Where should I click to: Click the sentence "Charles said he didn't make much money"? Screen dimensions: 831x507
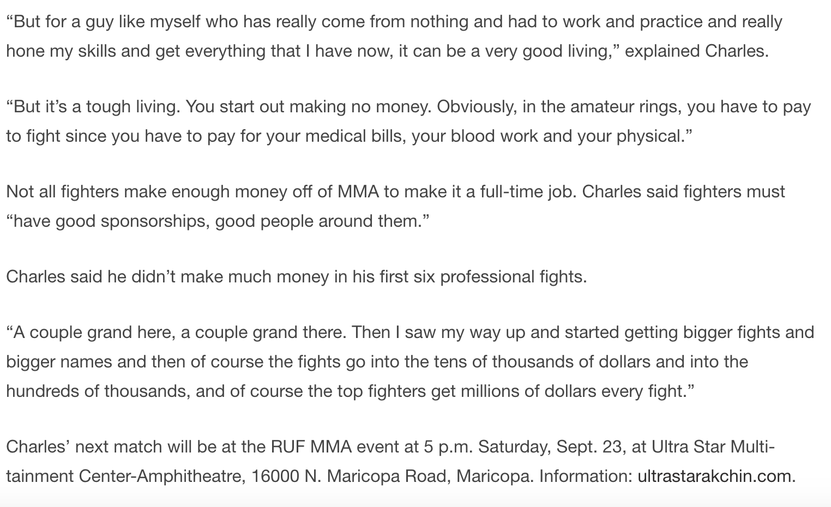coord(296,276)
